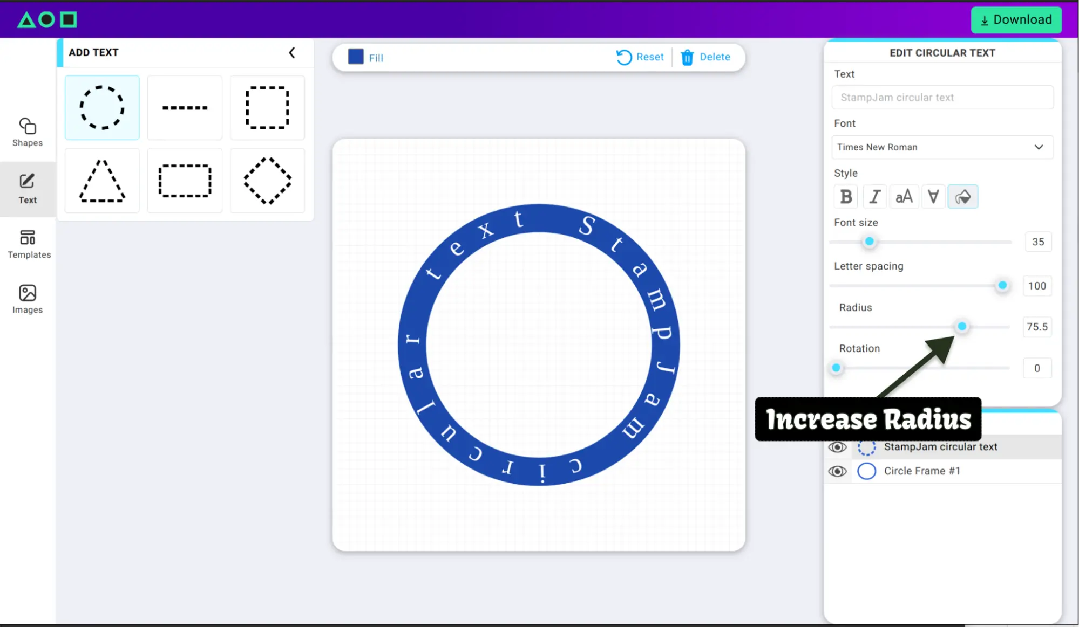
Task: Open the Fill color swatch
Action: (356, 57)
